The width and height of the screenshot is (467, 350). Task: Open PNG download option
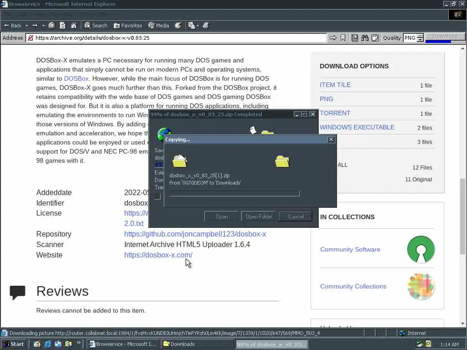pyautogui.click(x=327, y=99)
